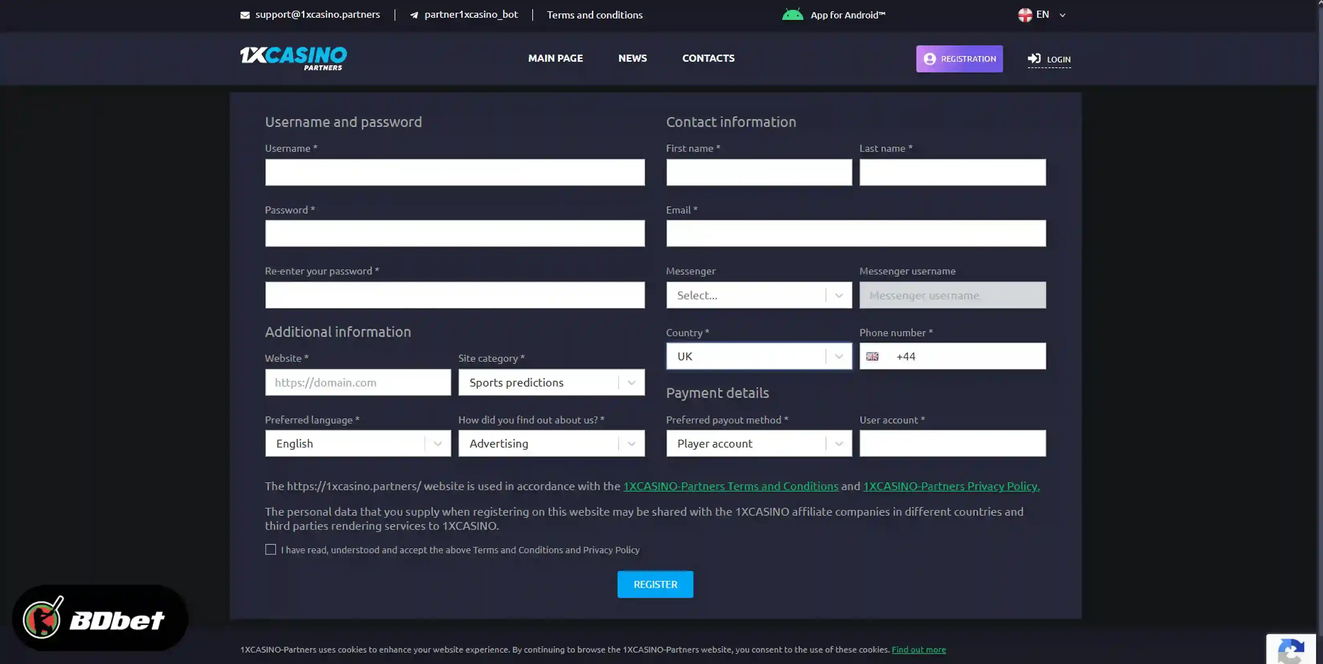Open 1XCASINO-Partners Terms and Conditions link
Image resolution: width=1323 pixels, height=664 pixels.
[x=730, y=486]
